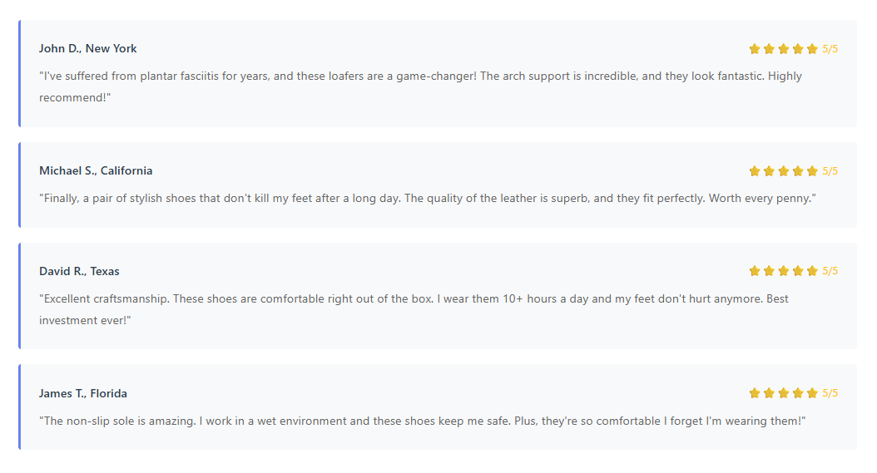Click the reviewer name Michael S., California
This screenshot has width=877, height=473.
tap(96, 171)
